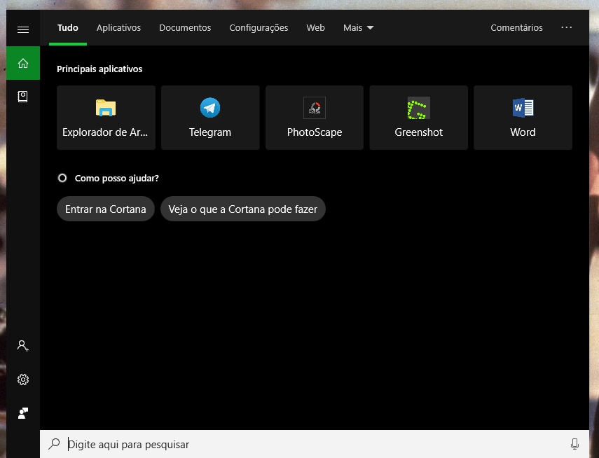Viewport: 599px width, 458px height.
Task: Open the Comentários link
Action: pos(516,28)
